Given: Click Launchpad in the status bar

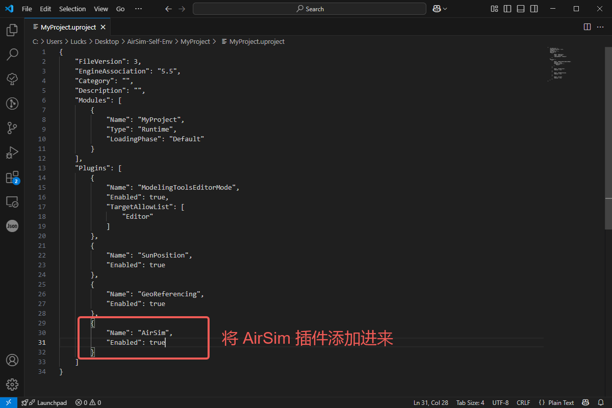Looking at the screenshot, I should [44, 402].
